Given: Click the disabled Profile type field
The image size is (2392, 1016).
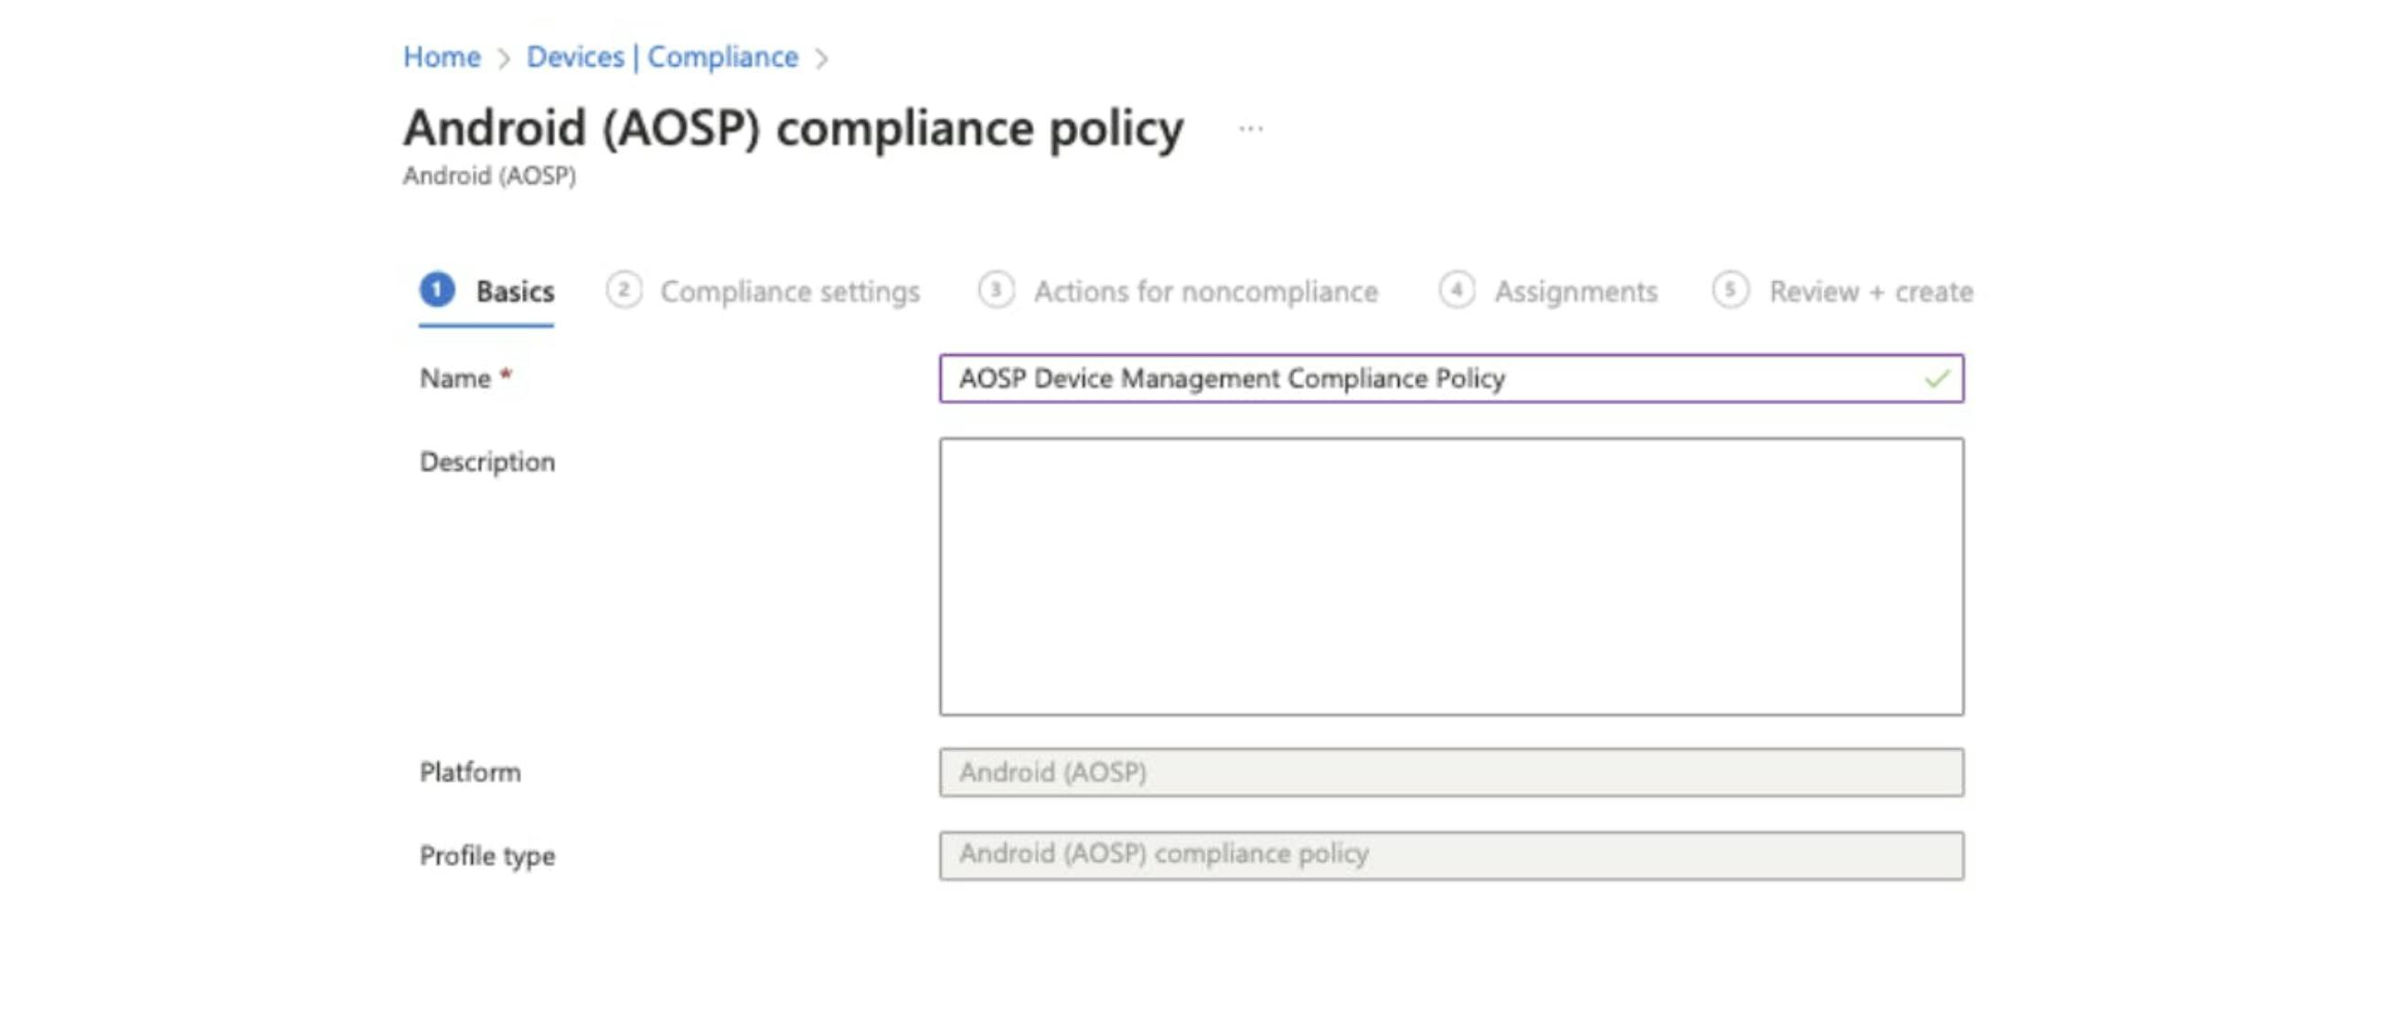Looking at the screenshot, I should point(1450,854).
